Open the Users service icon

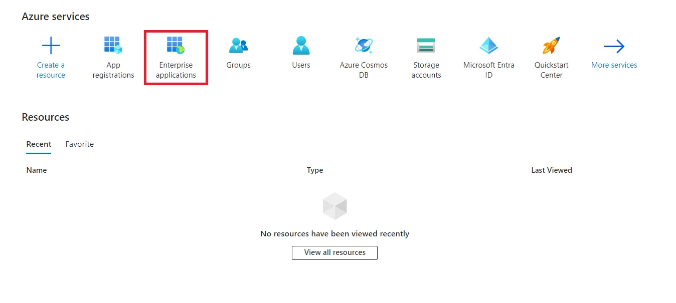[301, 45]
